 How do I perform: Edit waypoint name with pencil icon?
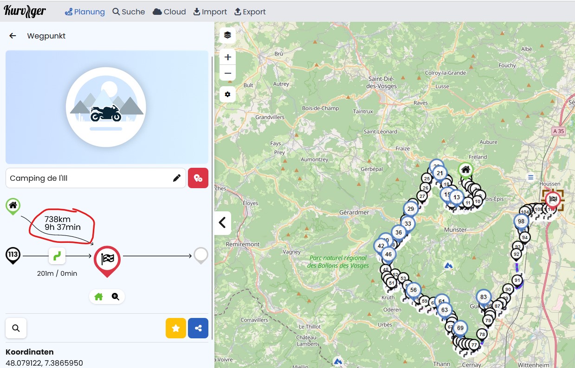pos(177,178)
